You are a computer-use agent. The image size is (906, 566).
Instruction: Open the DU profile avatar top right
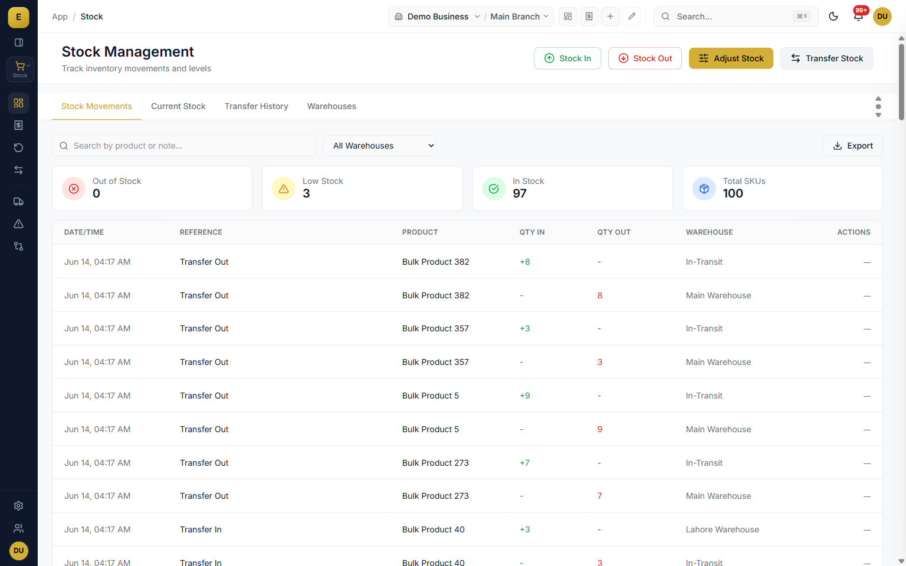pos(882,17)
